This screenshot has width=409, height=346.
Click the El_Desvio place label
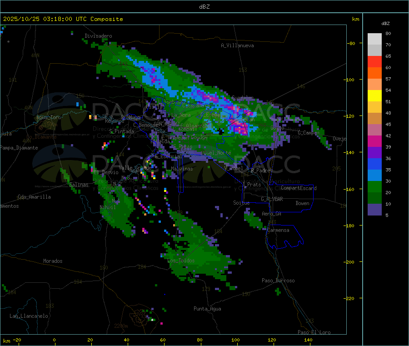pyautogui.click(x=106, y=172)
